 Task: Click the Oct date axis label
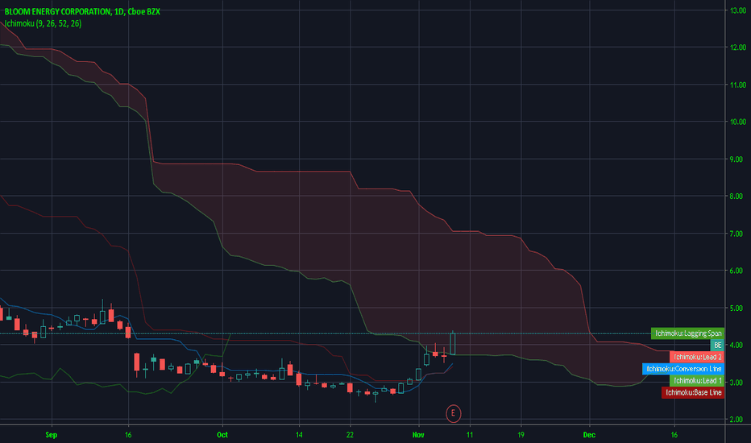click(x=222, y=435)
